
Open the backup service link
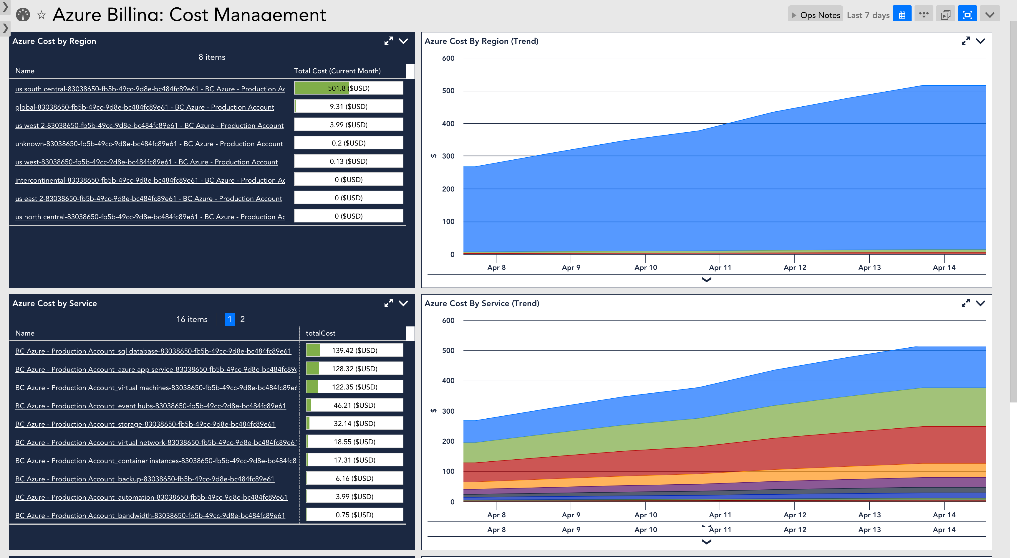(x=145, y=479)
